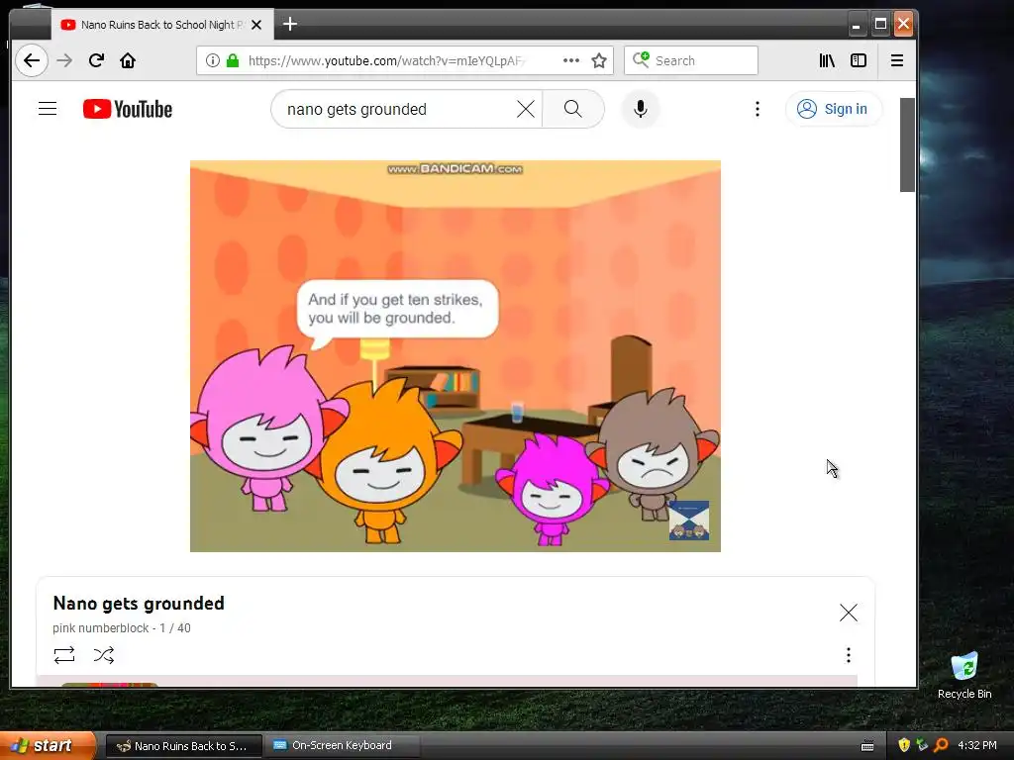Open the Windows start button
Screen dimensions: 1014x760
point(47,746)
